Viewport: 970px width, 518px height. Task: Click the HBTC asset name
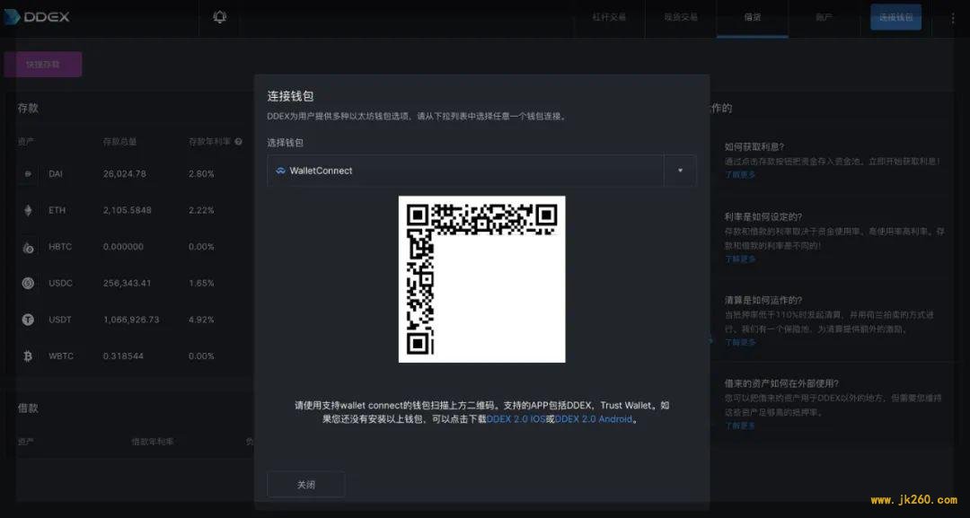(60, 247)
